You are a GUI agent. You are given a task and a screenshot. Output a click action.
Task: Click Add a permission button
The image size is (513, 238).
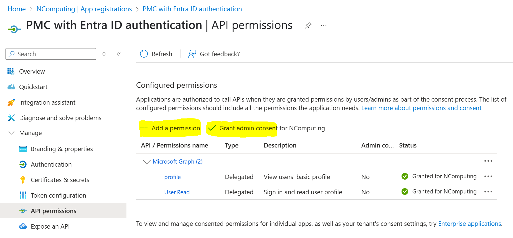170,128
